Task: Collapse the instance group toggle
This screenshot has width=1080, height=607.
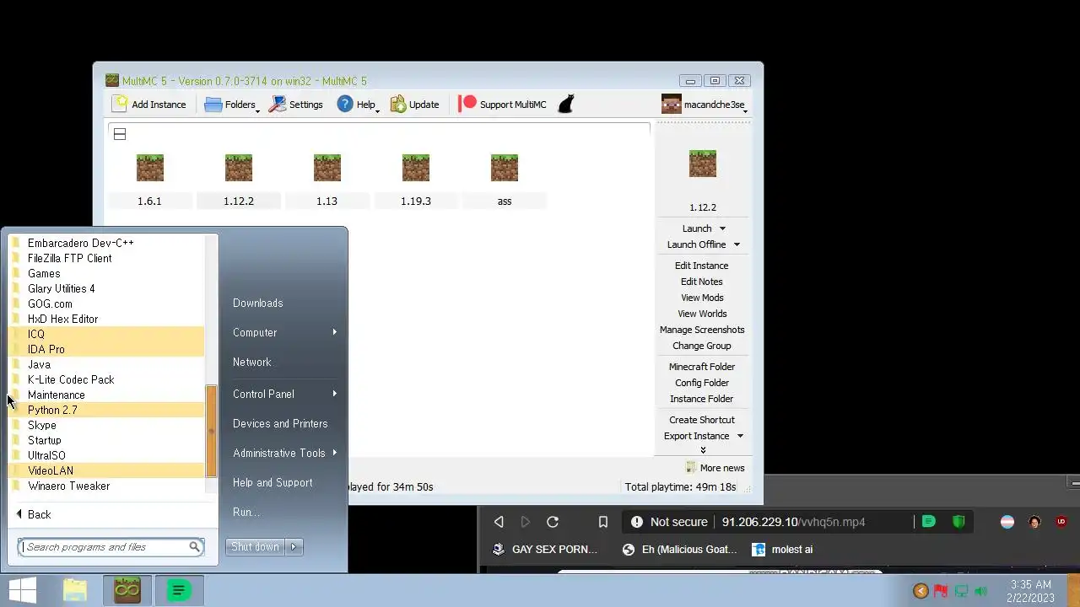Action: pyautogui.click(x=120, y=134)
